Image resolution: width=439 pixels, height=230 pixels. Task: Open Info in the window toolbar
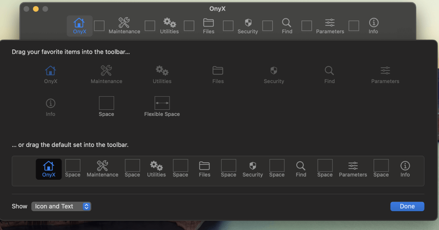click(x=374, y=26)
